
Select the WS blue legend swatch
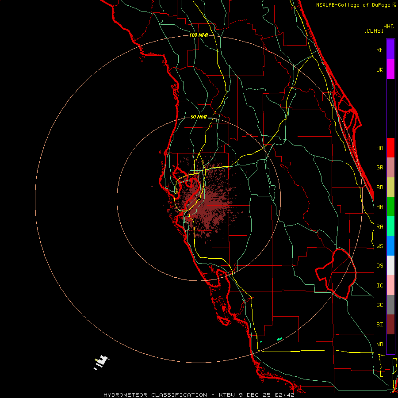coord(390,246)
